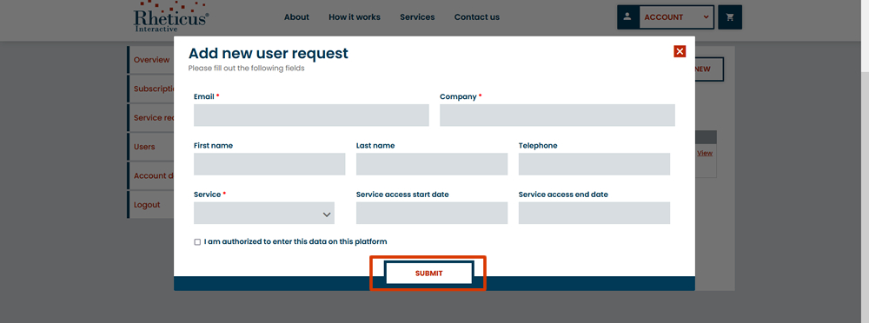Click the user profile icon beside ACCOUNT
This screenshot has width=869, height=323.
click(627, 17)
